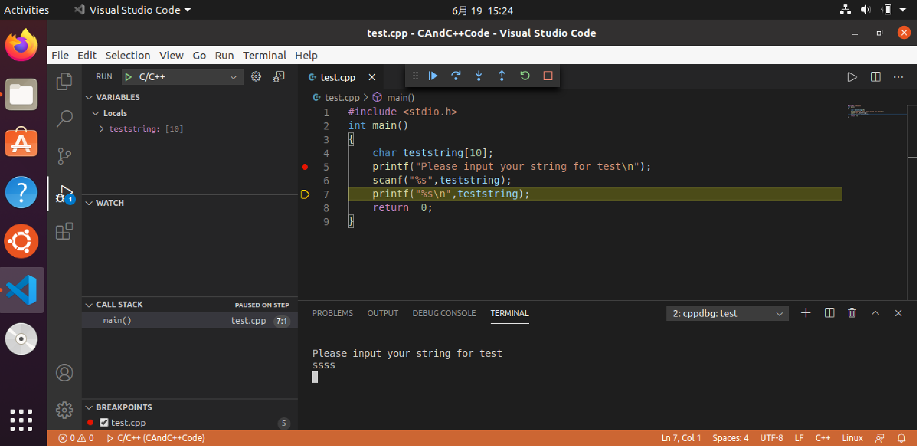Open the Help menu

306,55
